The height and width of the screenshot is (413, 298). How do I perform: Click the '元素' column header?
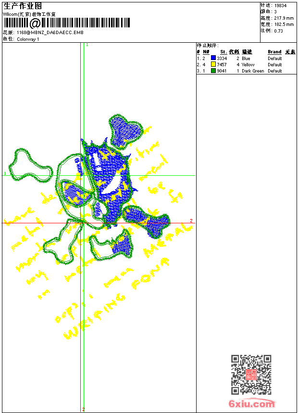coord(290,52)
